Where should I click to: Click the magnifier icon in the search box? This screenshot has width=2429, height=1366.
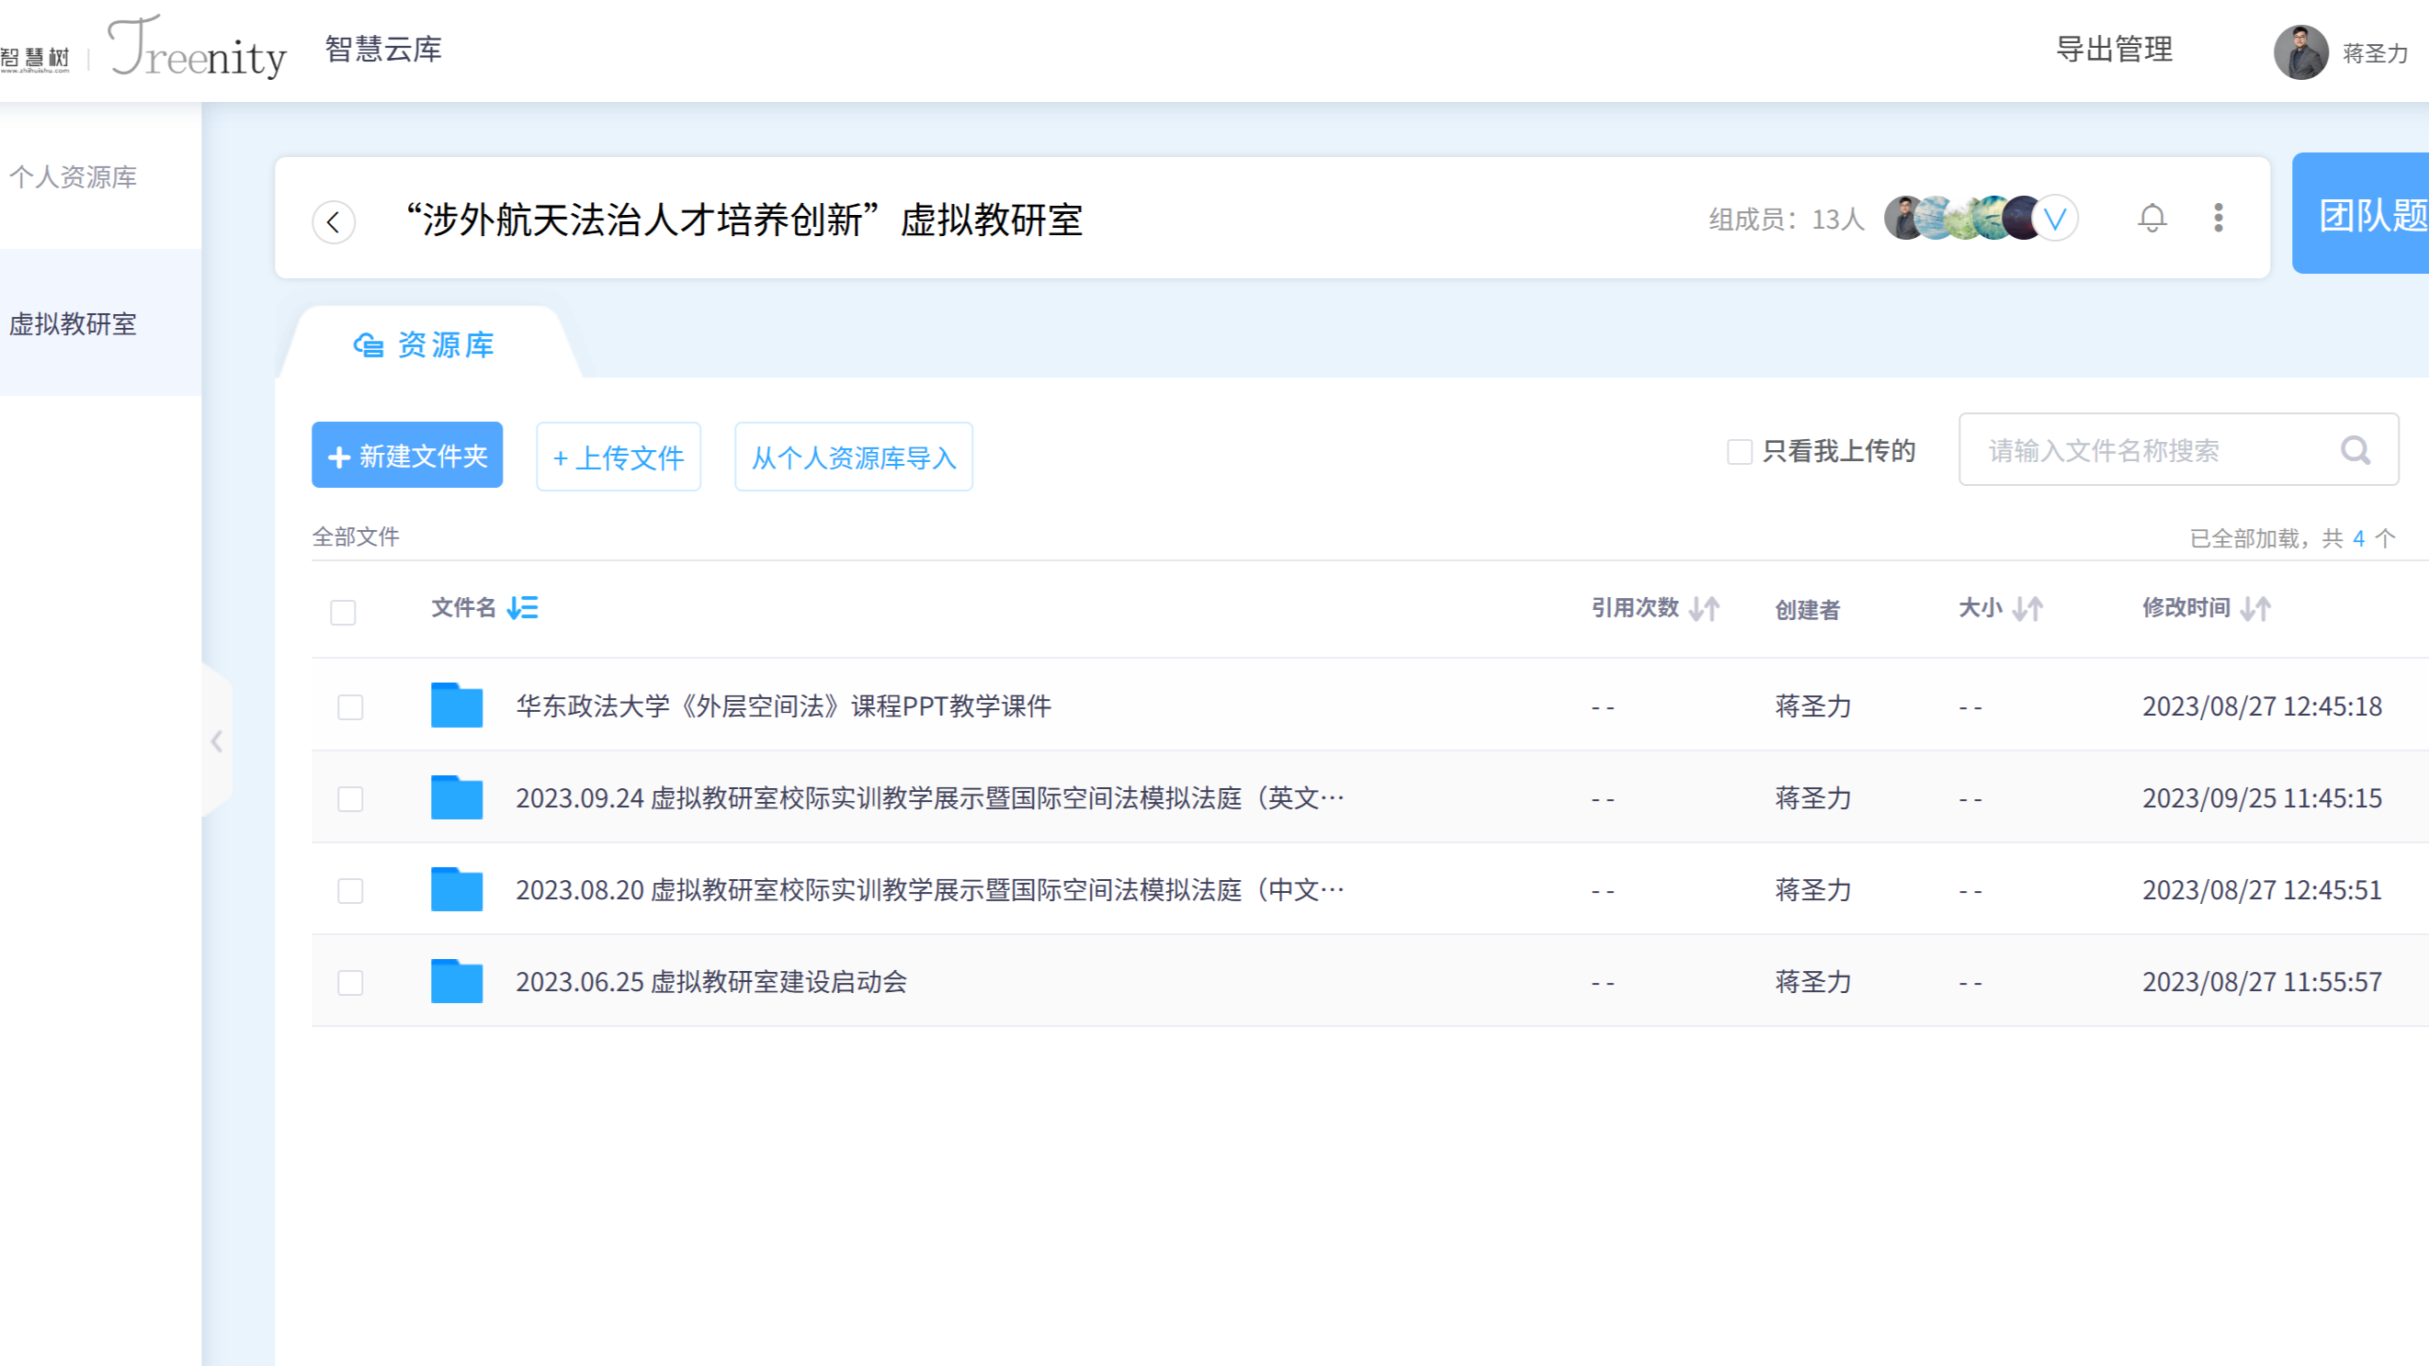2355,452
